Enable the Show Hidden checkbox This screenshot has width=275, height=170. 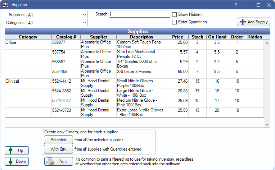tap(175, 15)
